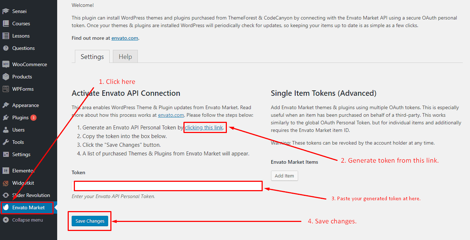Select the Settings tab

pos(92,57)
